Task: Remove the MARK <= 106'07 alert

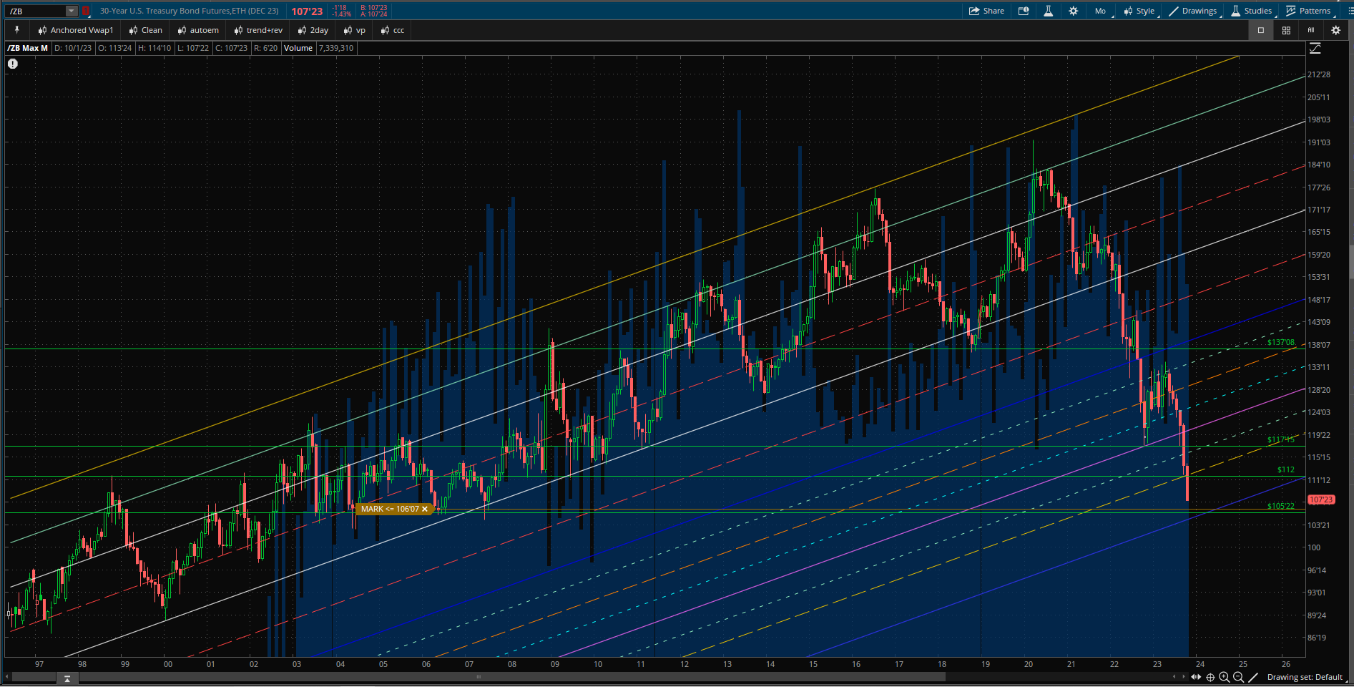Action: point(425,509)
